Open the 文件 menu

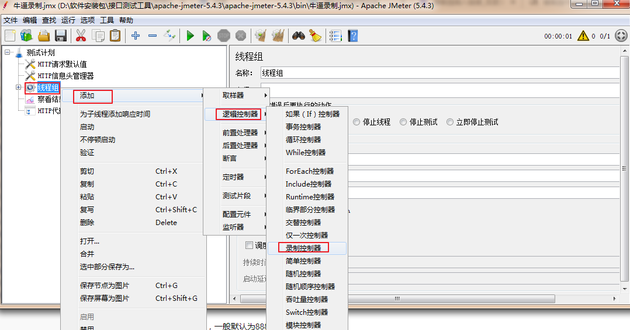pos(11,20)
